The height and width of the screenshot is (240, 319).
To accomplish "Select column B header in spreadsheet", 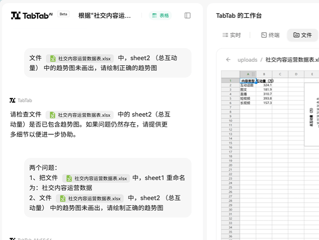I will [264, 74].
